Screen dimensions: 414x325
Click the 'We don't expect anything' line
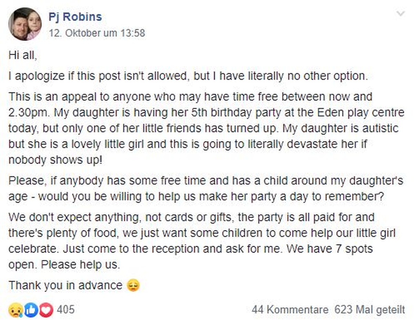(191, 218)
